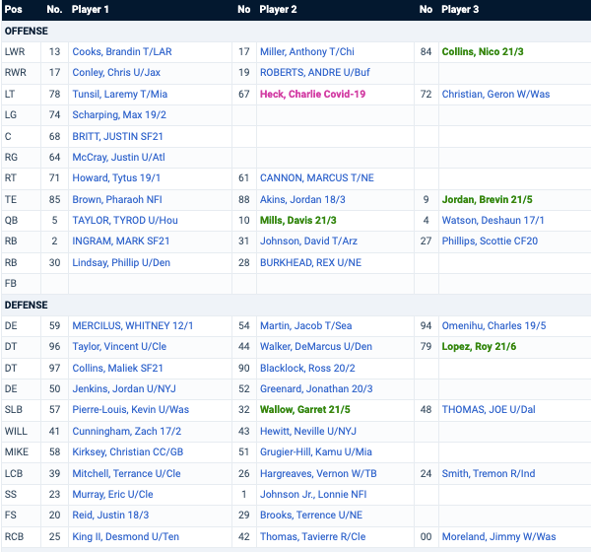
Task: Select the OFFENSE section heading
Action: pos(26,31)
